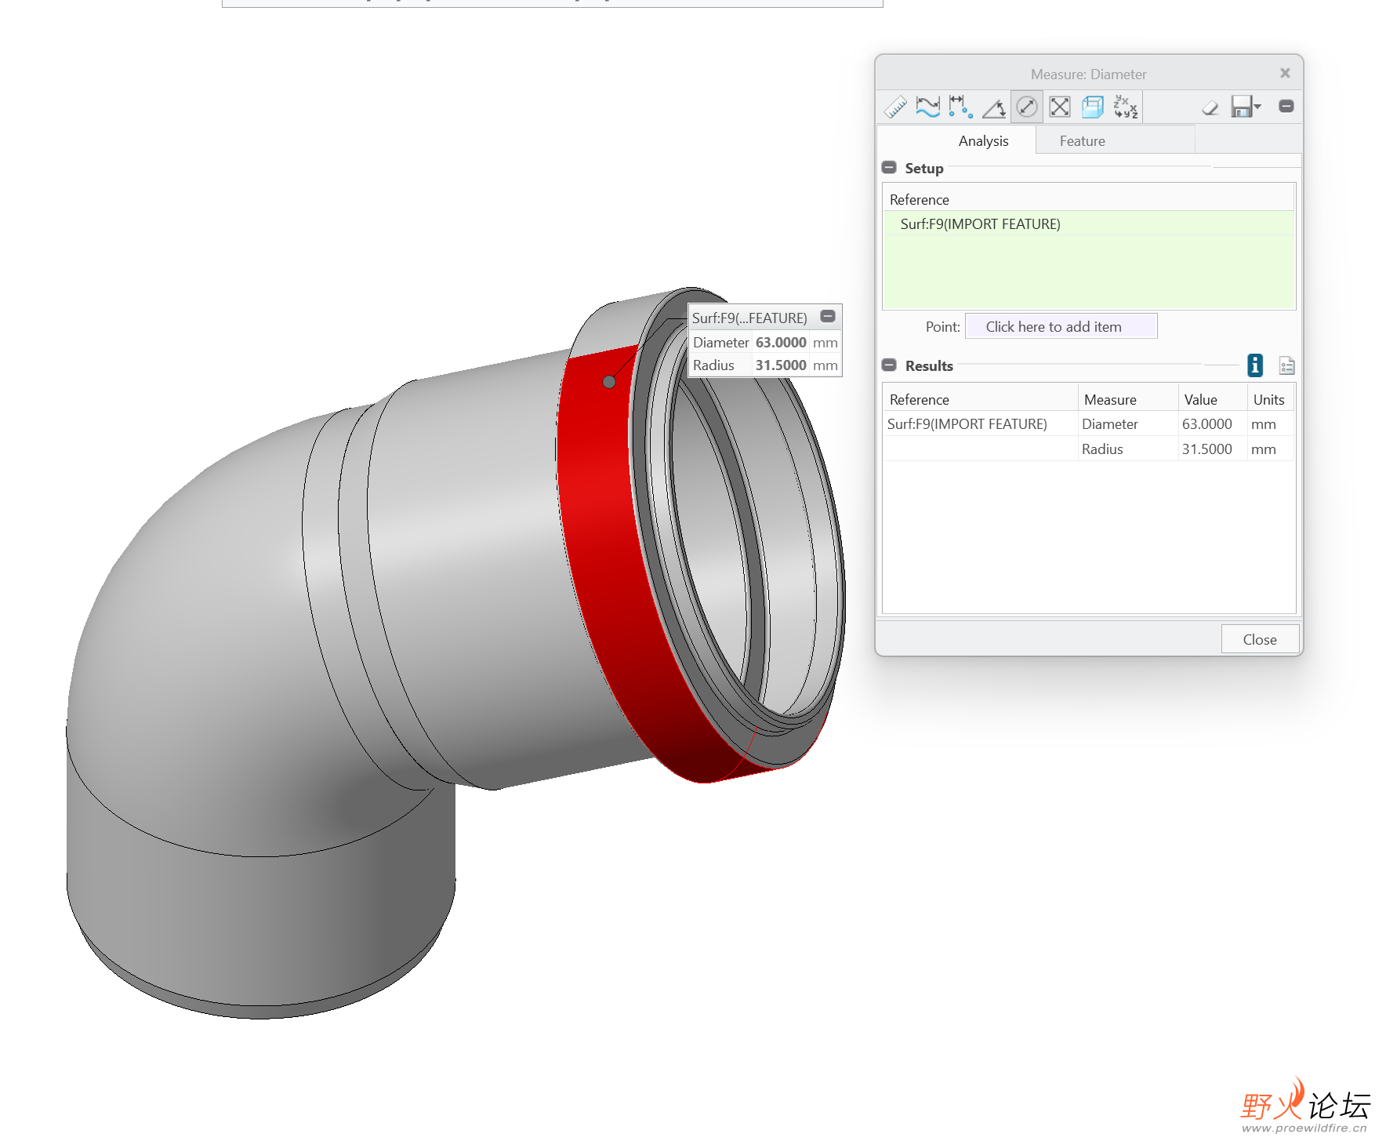Collapse the Measure dialog using toolbar minus
Screen dimensions: 1386x1141
1286,106
